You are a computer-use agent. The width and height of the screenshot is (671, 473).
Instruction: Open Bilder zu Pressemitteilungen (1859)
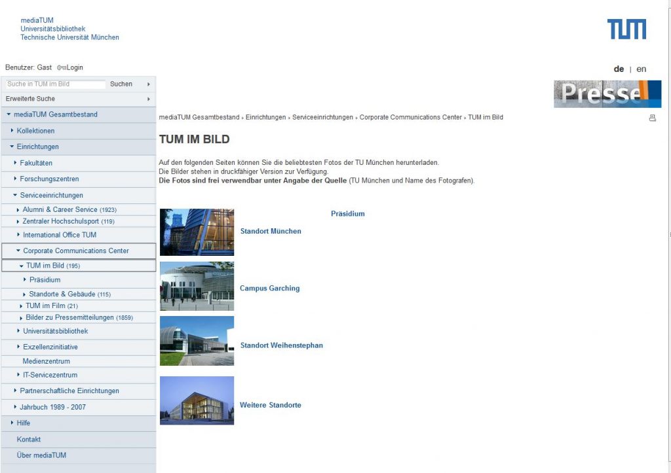point(79,317)
